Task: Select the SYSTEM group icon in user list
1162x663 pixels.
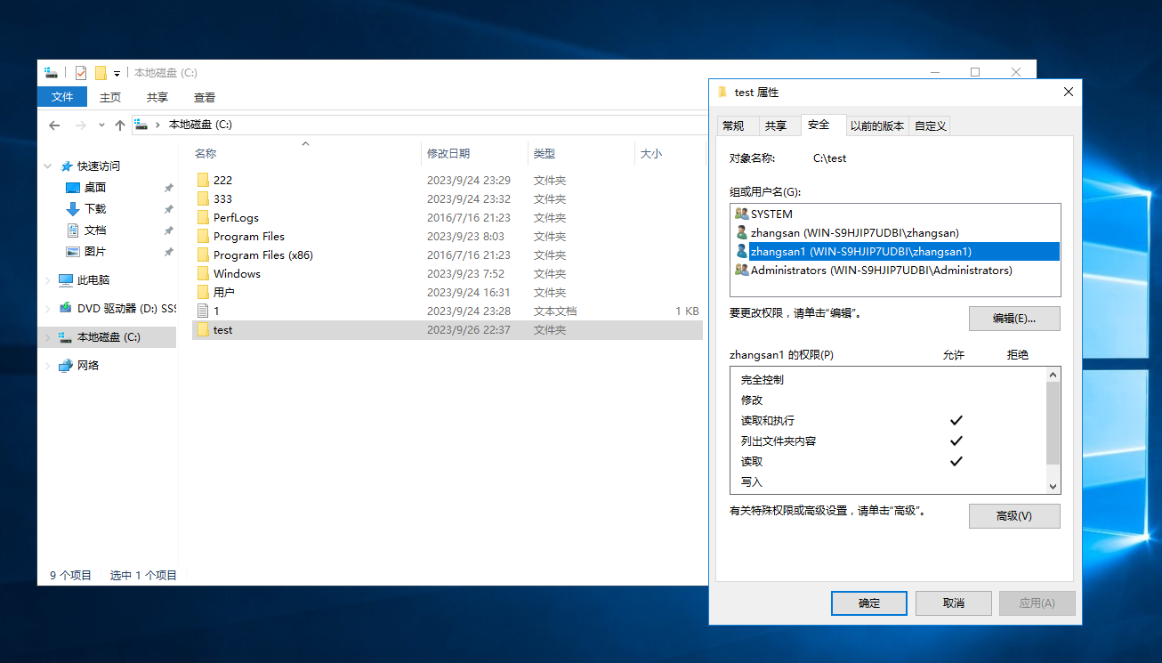Action: pyautogui.click(x=742, y=214)
